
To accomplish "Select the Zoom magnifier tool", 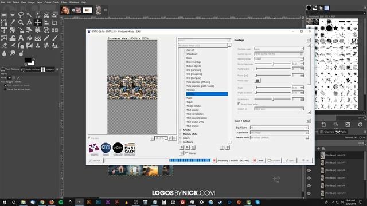I will coord(21,23).
